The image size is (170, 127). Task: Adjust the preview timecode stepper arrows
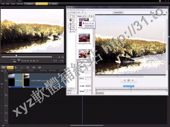click(63, 61)
